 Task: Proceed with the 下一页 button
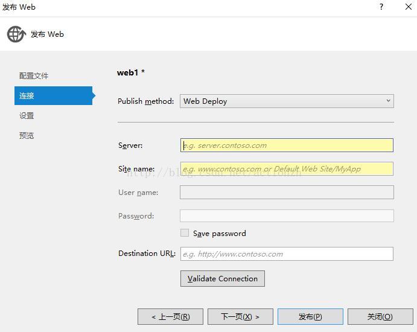240,317
